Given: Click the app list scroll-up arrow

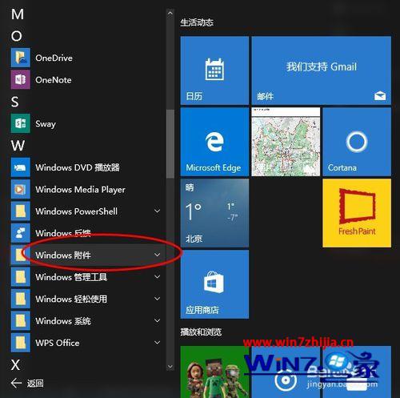Looking at the screenshot, I should point(170,14).
